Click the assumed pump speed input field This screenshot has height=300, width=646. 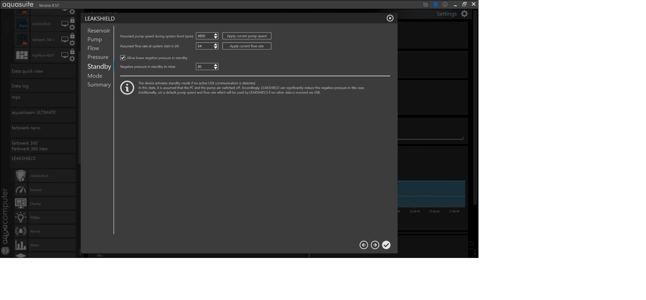(x=205, y=36)
